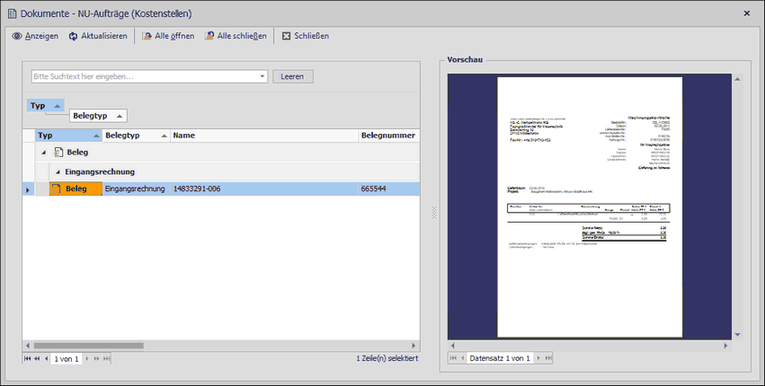Image resolution: width=765 pixels, height=386 pixels.
Task: Click the Belegtyp group panel chip
Action: pos(97,116)
